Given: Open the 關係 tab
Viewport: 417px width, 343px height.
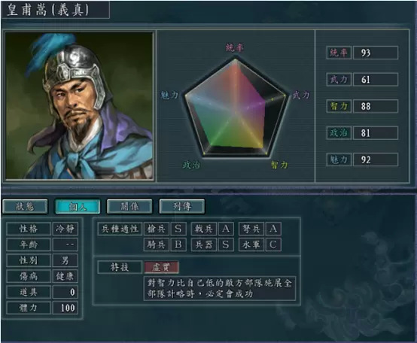Looking at the screenshot, I should point(129,206).
